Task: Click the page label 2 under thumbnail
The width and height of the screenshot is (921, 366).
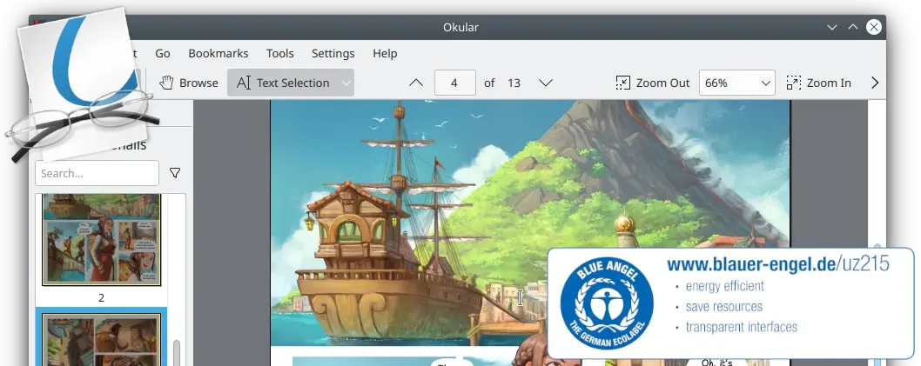Action: (x=101, y=298)
